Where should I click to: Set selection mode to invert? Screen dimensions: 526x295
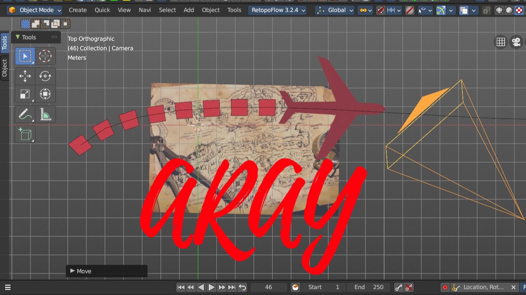coord(55,24)
